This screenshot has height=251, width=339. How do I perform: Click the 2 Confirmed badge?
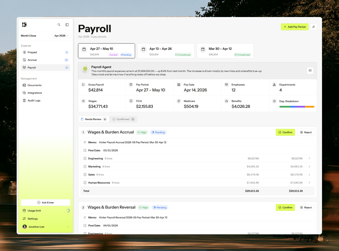183,55
